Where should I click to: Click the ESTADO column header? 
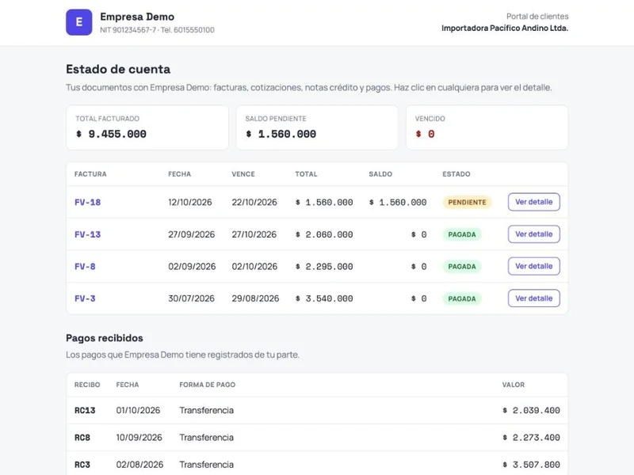pos(456,174)
